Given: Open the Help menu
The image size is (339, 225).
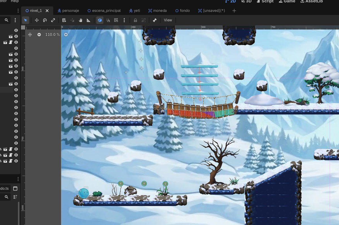Looking at the screenshot, I should [x=15, y=1].
